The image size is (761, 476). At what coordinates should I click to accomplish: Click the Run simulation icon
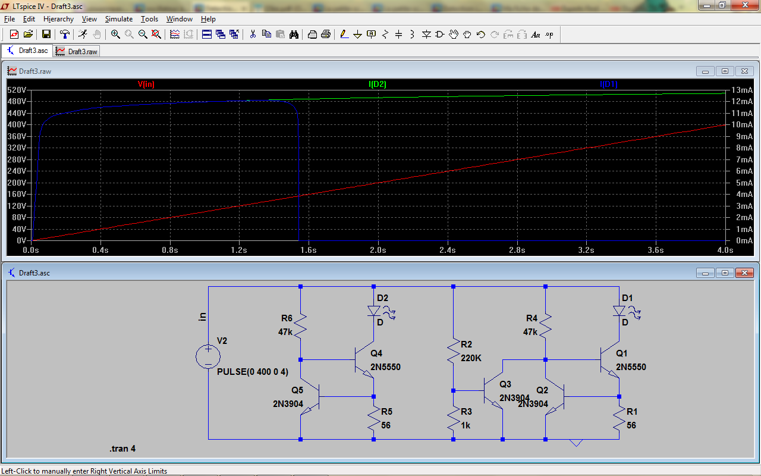tap(83, 35)
